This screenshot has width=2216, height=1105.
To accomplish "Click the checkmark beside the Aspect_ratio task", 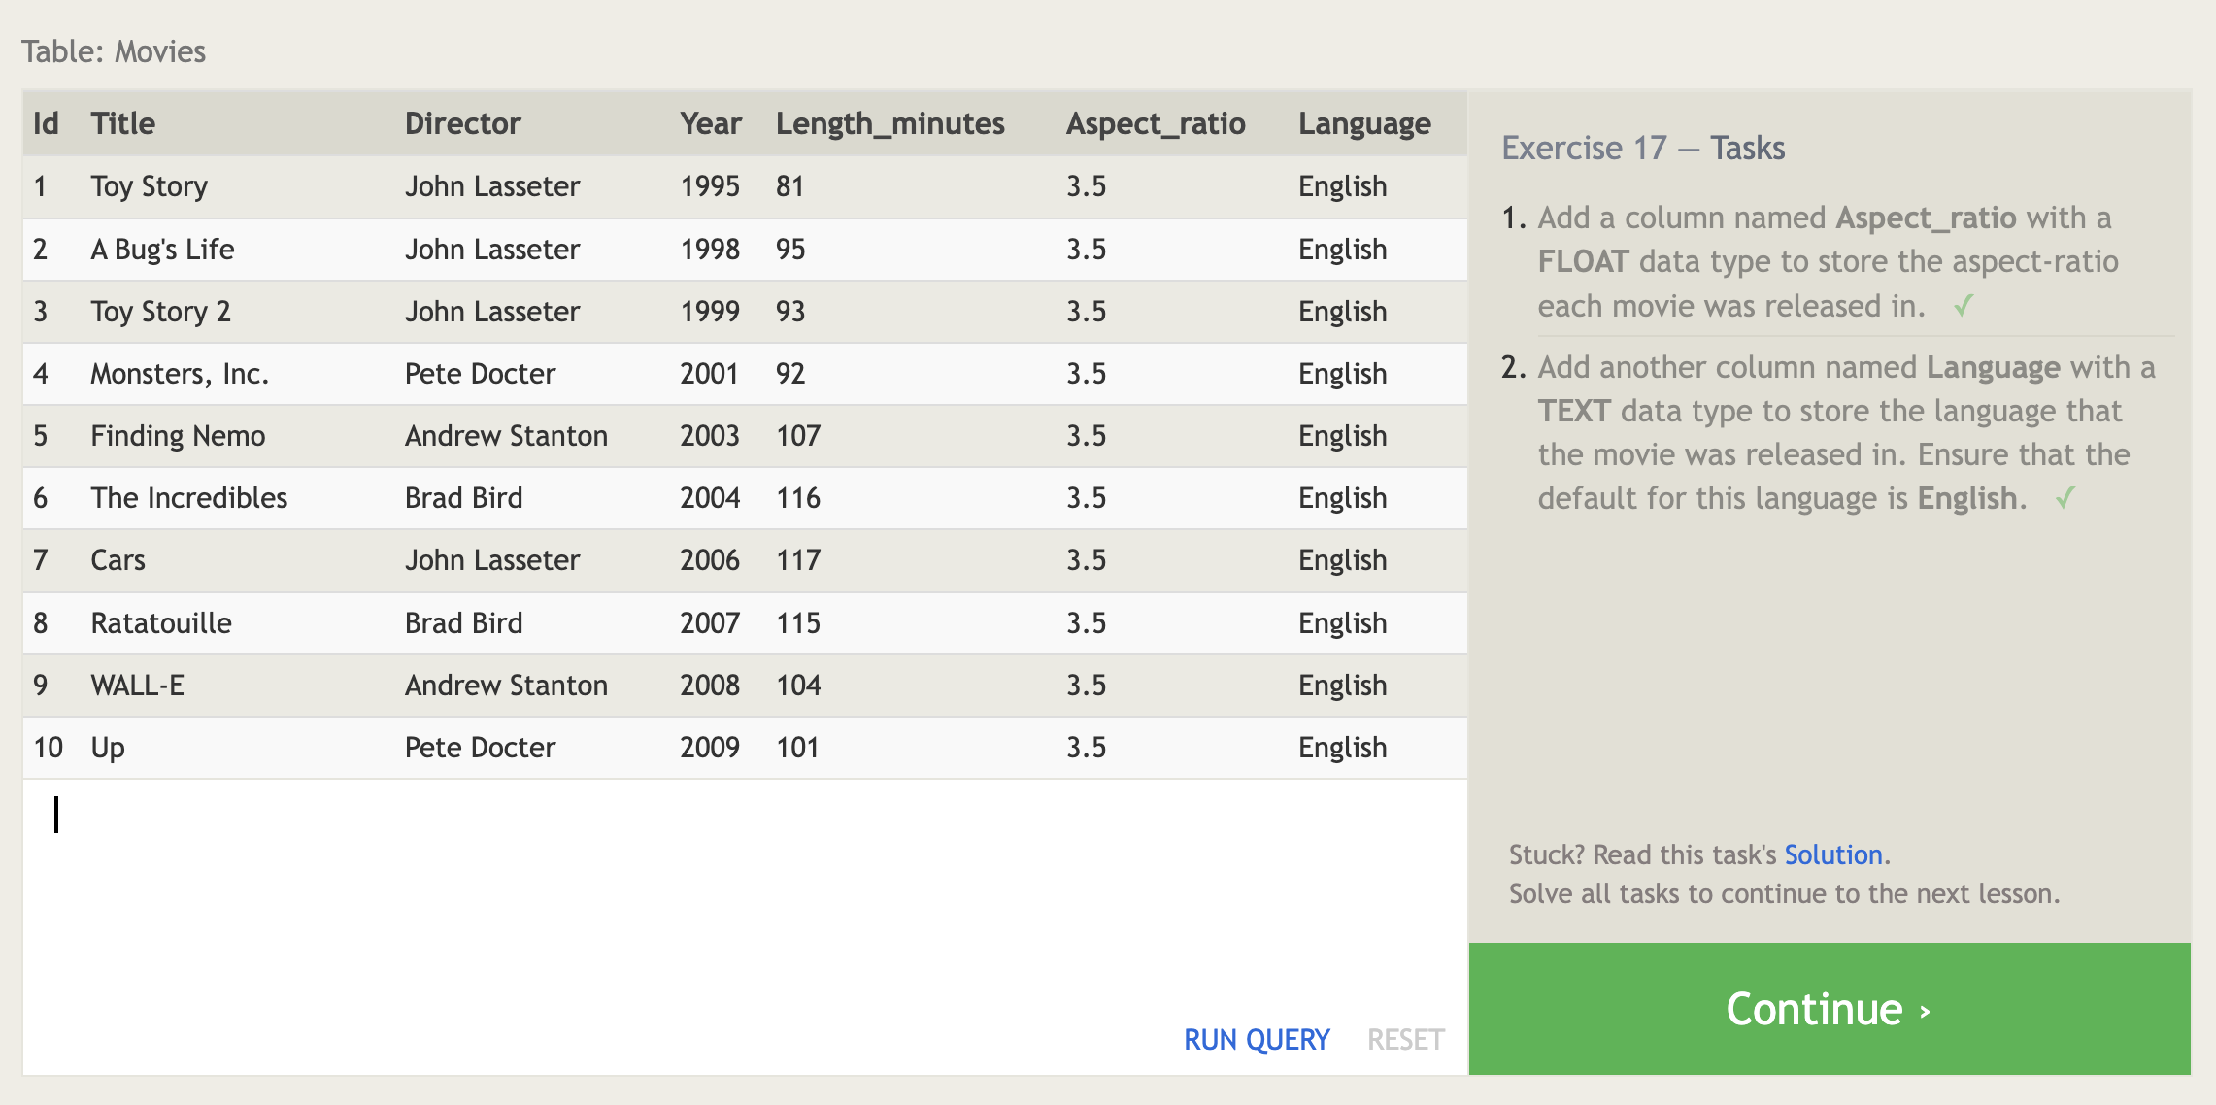I will pyautogui.click(x=1963, y=306).
